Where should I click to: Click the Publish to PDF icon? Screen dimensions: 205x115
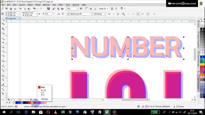[x=62, y=9]
